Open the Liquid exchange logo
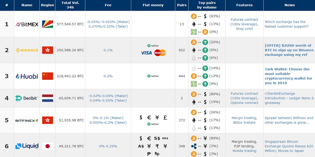 click(x=27, y=146)
